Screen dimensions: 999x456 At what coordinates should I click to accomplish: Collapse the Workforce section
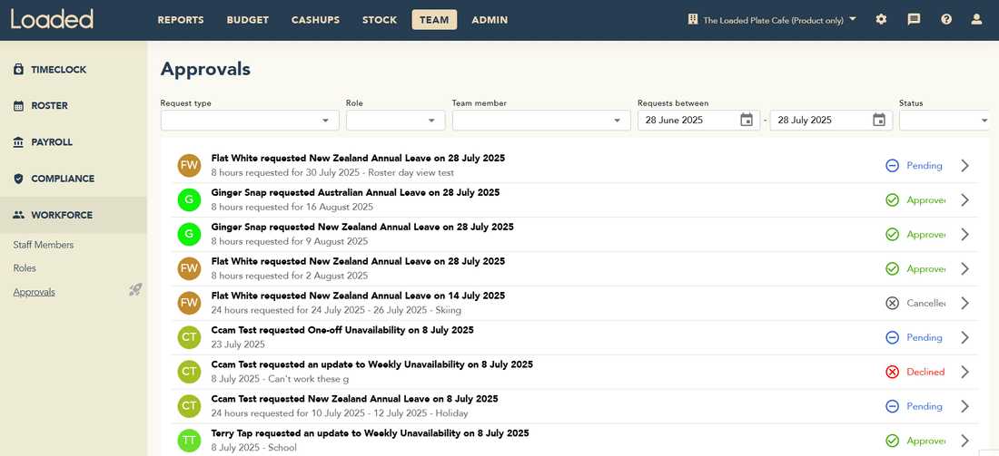74,215
